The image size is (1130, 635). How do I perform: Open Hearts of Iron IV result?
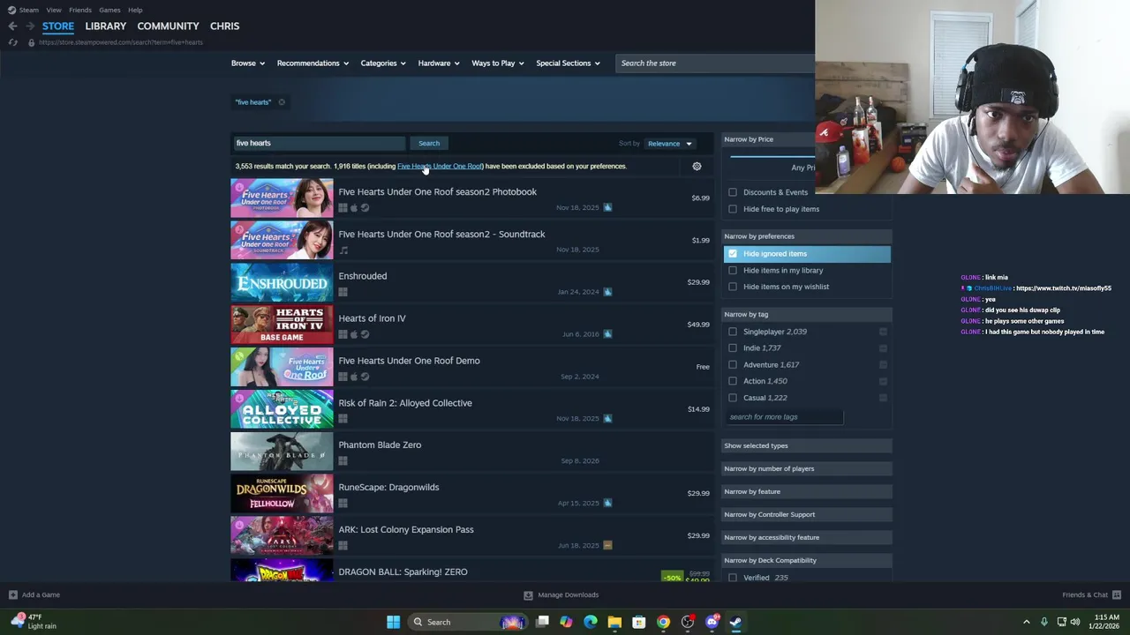(x=472, y=325)
